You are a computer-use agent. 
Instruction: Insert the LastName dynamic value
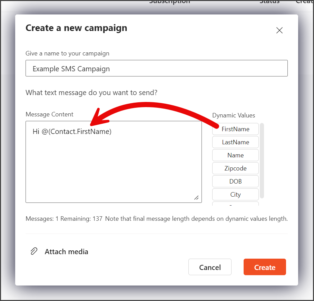pos(235,142)
